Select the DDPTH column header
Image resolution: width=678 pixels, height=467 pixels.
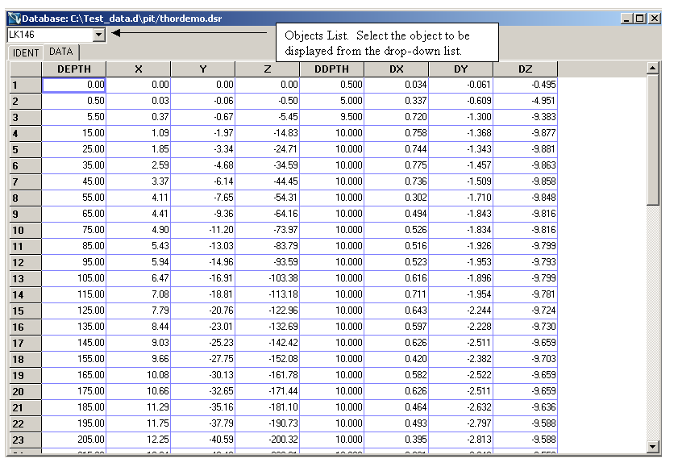coord(331,69)
